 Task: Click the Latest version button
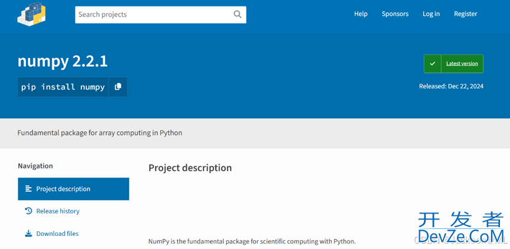[453, 64]
